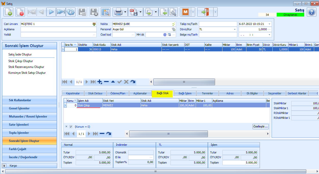This screenshot has width=319, height=174.
Task: Switch to the Terminler tab
Action: [207, 93]
